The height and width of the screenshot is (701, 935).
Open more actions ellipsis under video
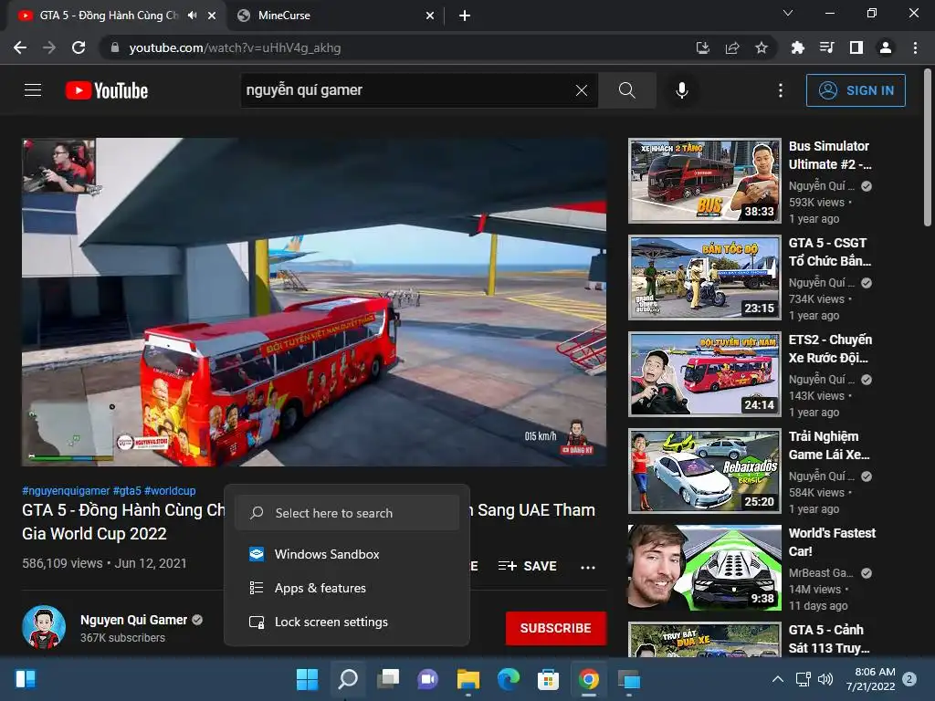[588, 567]
